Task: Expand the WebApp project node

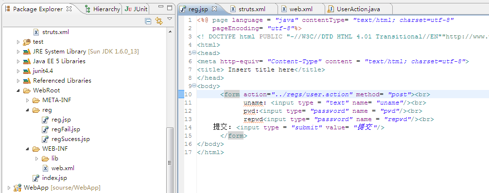Action: (9, 188)
